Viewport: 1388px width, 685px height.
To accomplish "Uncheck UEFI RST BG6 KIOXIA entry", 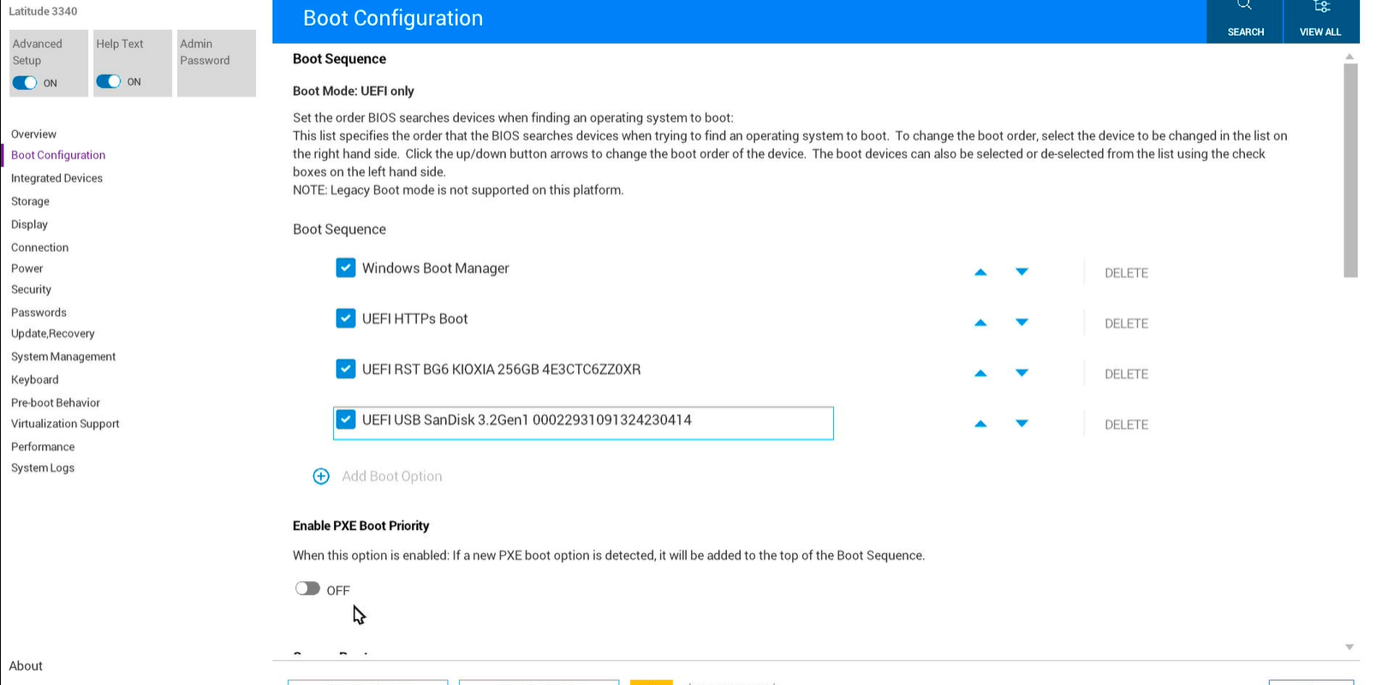I will pyautogui.click(x=346, y=369).
